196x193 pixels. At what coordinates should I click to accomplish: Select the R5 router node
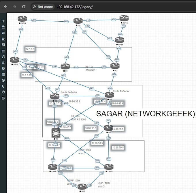[108, 128]
